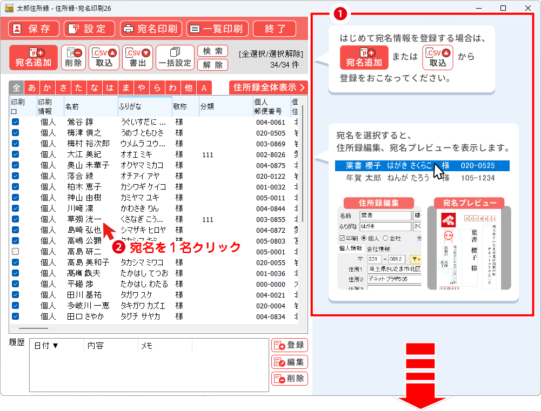This screenshot has height=411, width=541.
Task: Click the CSV 書出 export icon
Action: [138, 57]
